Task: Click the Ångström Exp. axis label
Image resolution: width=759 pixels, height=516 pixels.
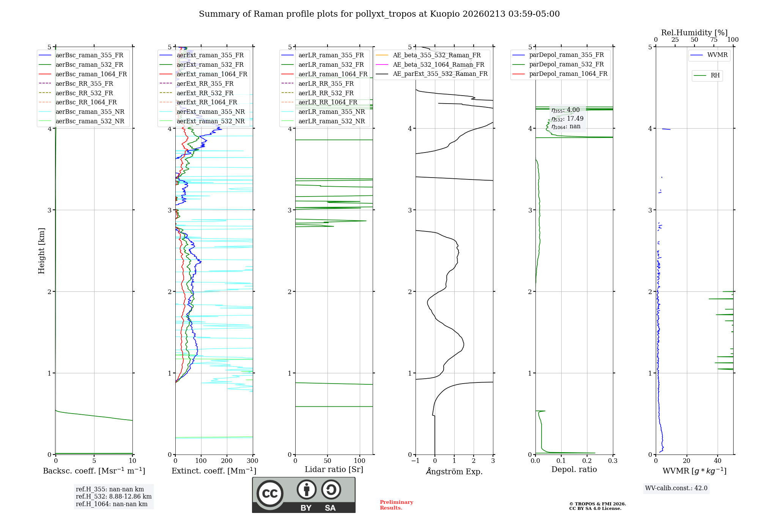Action: [x=454, y=471]
